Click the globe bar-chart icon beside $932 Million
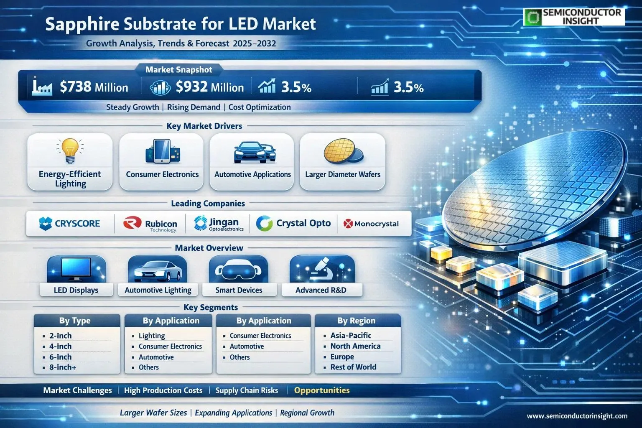642x428 pixels. tap(160, 87)
